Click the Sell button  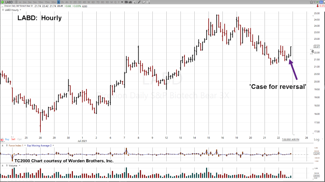[13, 139]
